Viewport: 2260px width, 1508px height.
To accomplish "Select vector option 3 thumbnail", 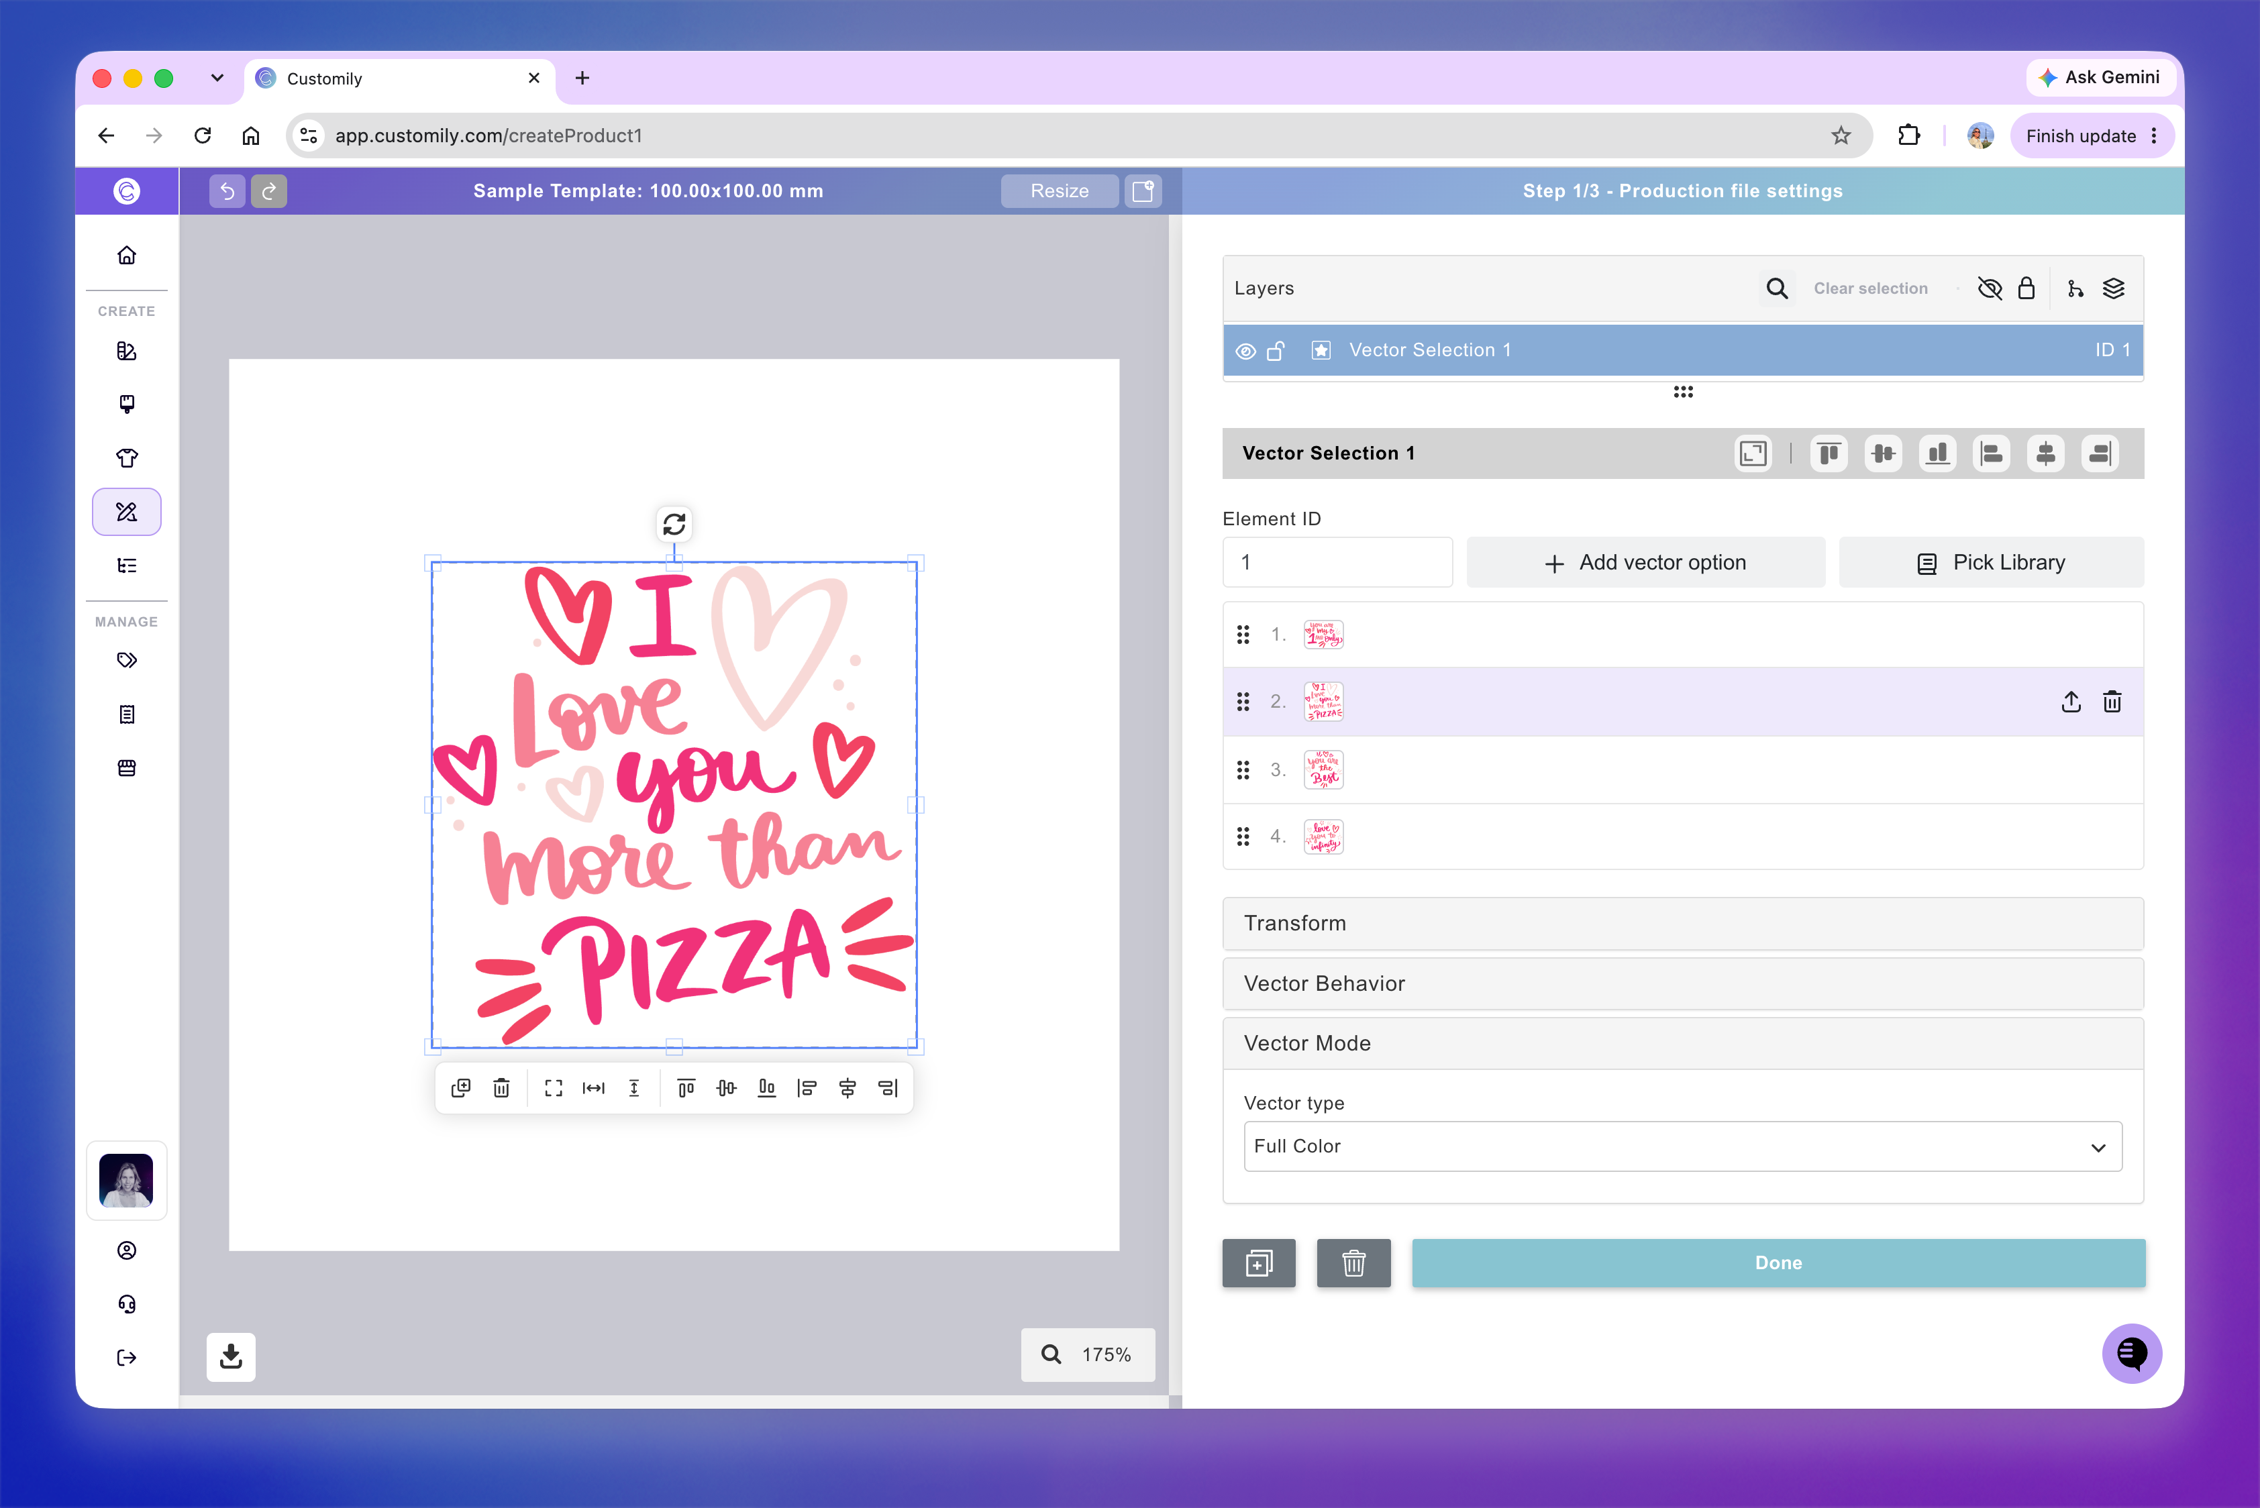I will click(x=1324, y=770).
